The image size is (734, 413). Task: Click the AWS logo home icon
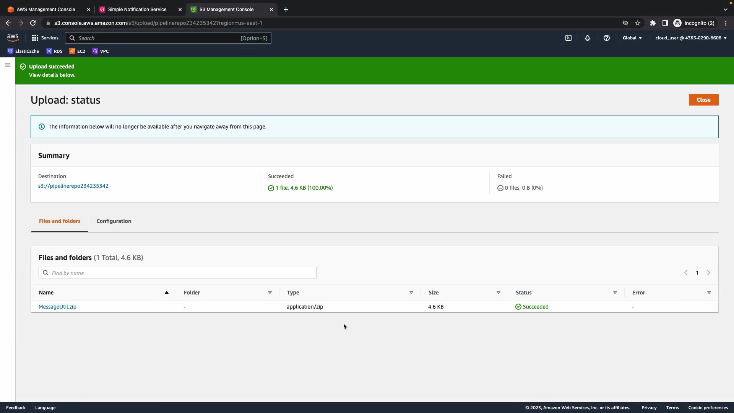(x=13, y=37)
